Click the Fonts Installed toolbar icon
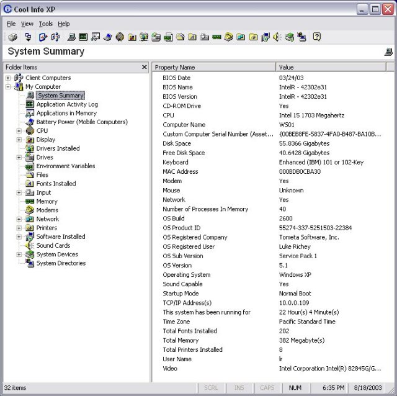 point(192,37)
